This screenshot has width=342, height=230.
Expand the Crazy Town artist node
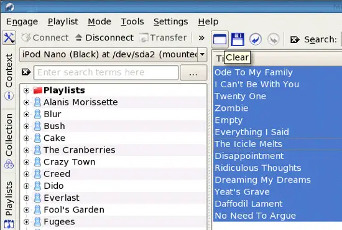click(26, 162)
